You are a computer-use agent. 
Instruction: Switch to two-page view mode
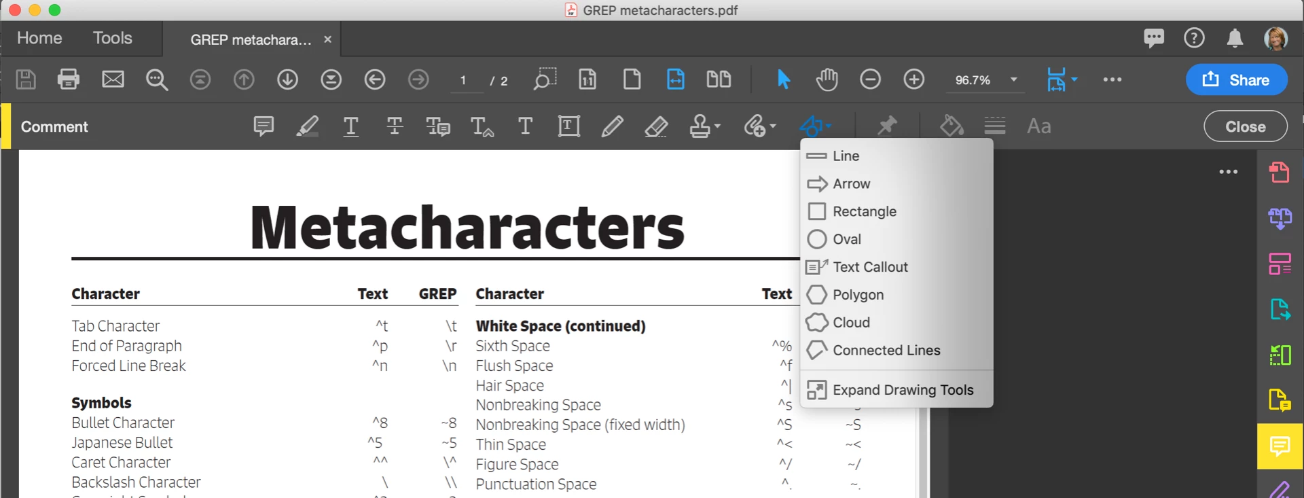click(x=719, y=79)
